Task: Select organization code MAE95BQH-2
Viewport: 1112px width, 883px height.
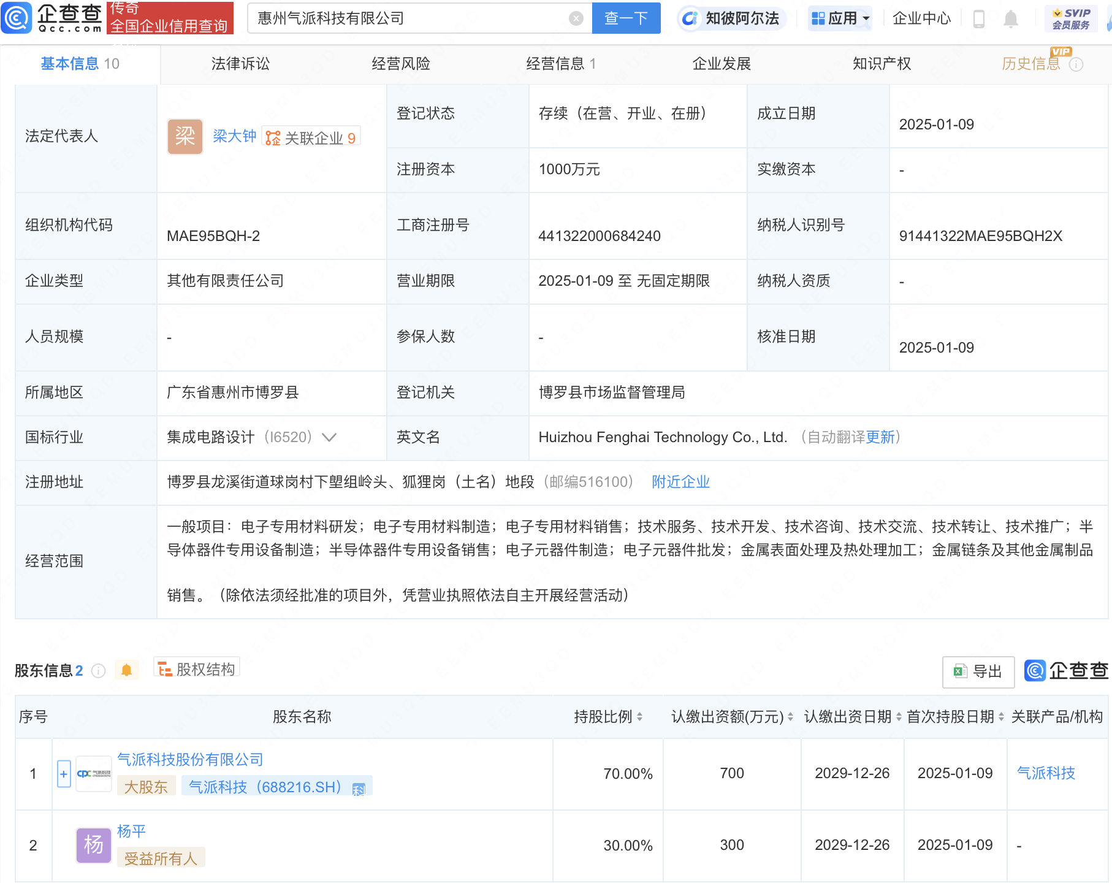Action: (x=213, y=236)
